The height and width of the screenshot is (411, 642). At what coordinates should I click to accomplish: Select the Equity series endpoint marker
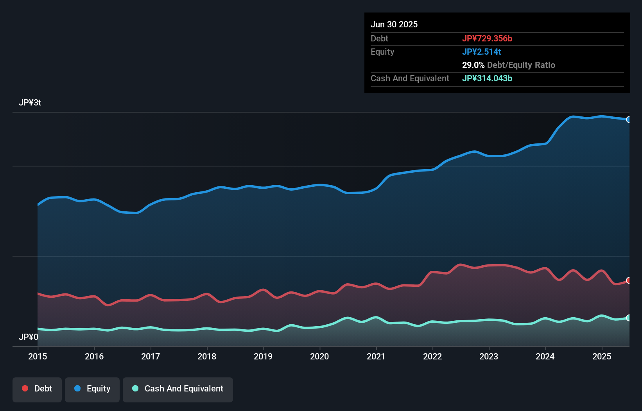coord(628,120)
